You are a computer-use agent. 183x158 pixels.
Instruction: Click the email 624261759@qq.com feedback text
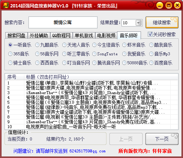(87, 151)
